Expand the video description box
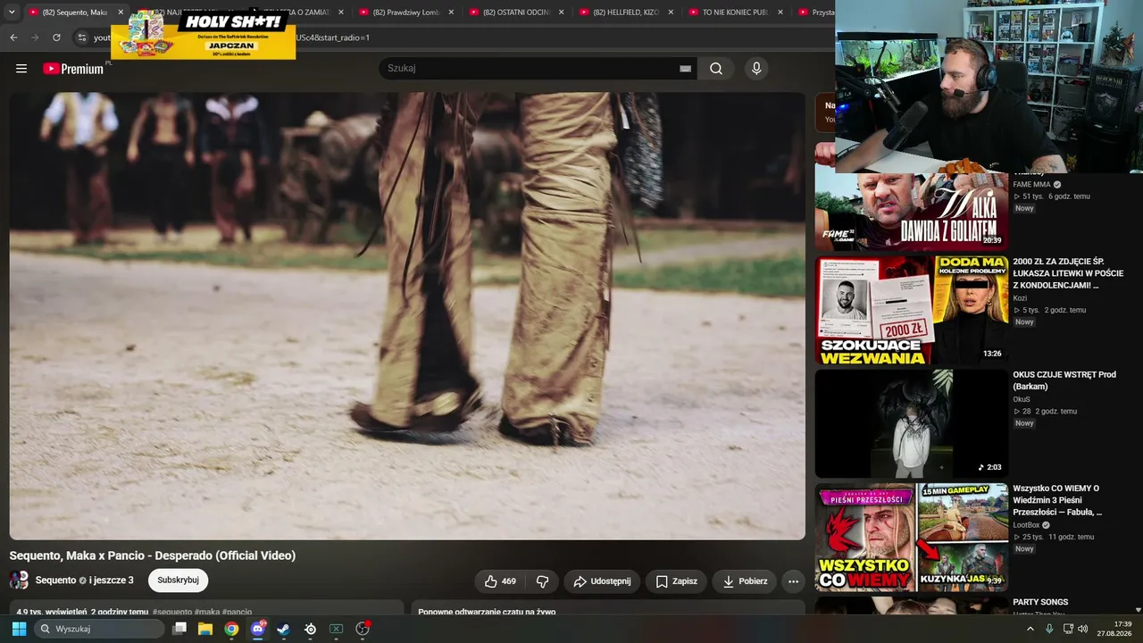 point(206,608)
